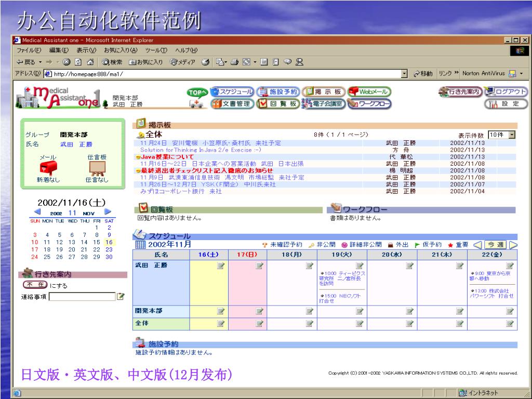Add schedule entry for 武田 正勝 on 18(月)
Screen dimensions: 532x399
[x=310, y=265]
